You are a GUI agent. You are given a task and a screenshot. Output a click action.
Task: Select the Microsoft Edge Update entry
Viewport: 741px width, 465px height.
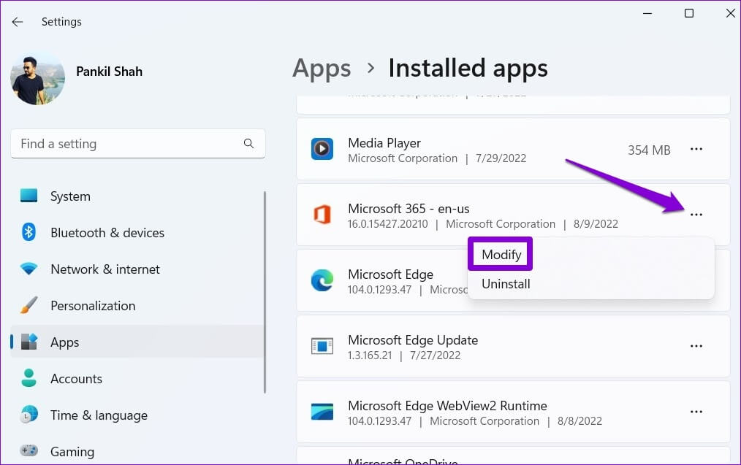click(413, 340)
